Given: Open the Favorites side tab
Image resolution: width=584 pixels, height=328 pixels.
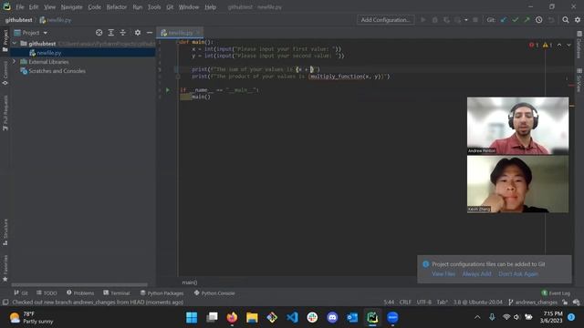Looking at the screenshot, I should 5,268.
